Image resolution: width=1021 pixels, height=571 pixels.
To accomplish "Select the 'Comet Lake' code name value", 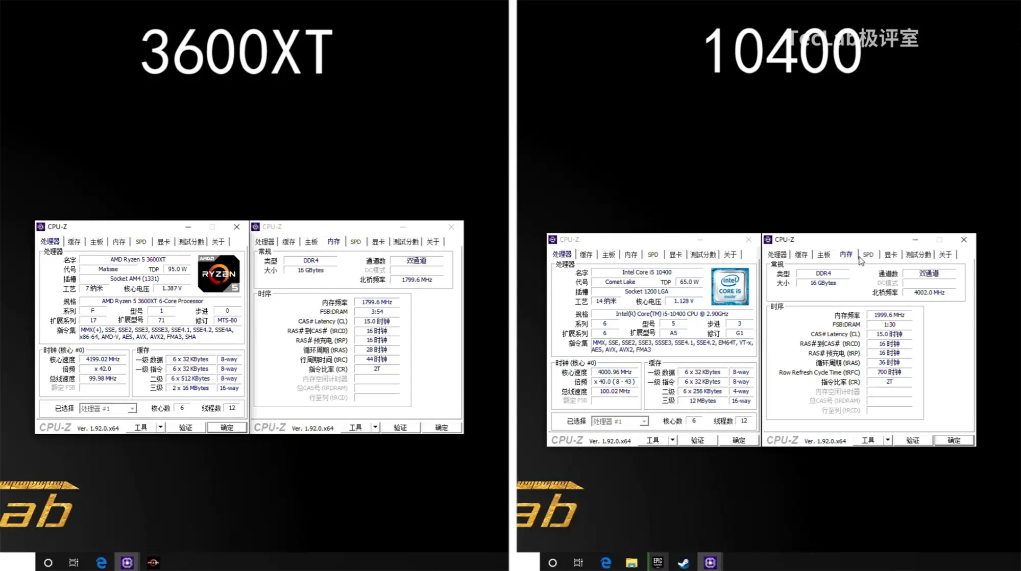I will click(x=620, y=282).
